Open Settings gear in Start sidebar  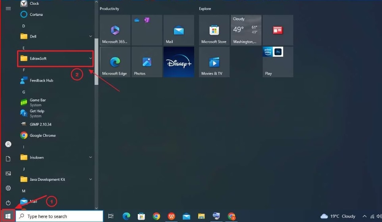(x=8, y=188)
